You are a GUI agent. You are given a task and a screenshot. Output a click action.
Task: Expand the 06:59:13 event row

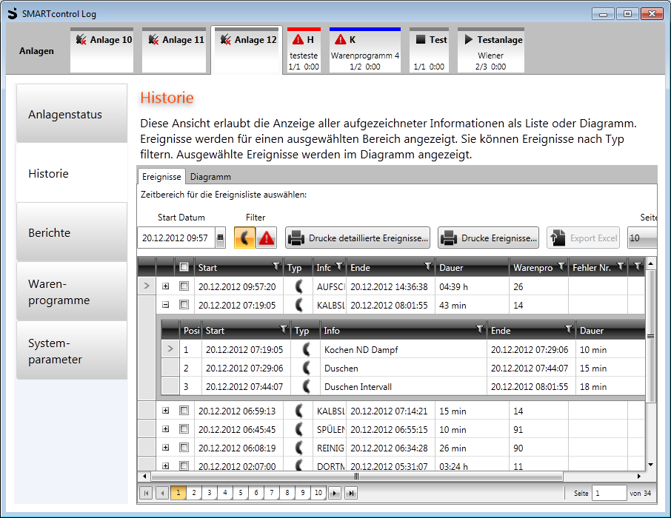166,411
